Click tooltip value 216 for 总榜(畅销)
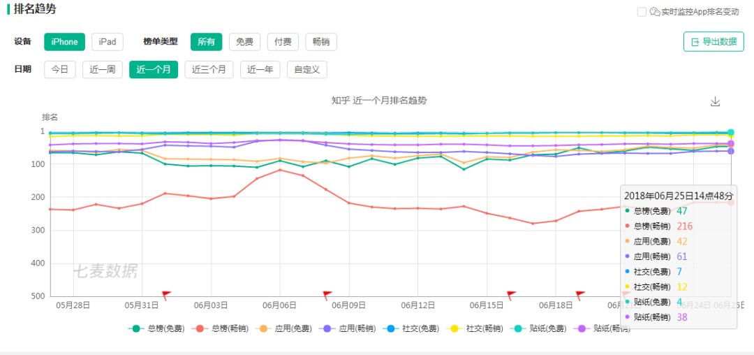 [685, 226]
